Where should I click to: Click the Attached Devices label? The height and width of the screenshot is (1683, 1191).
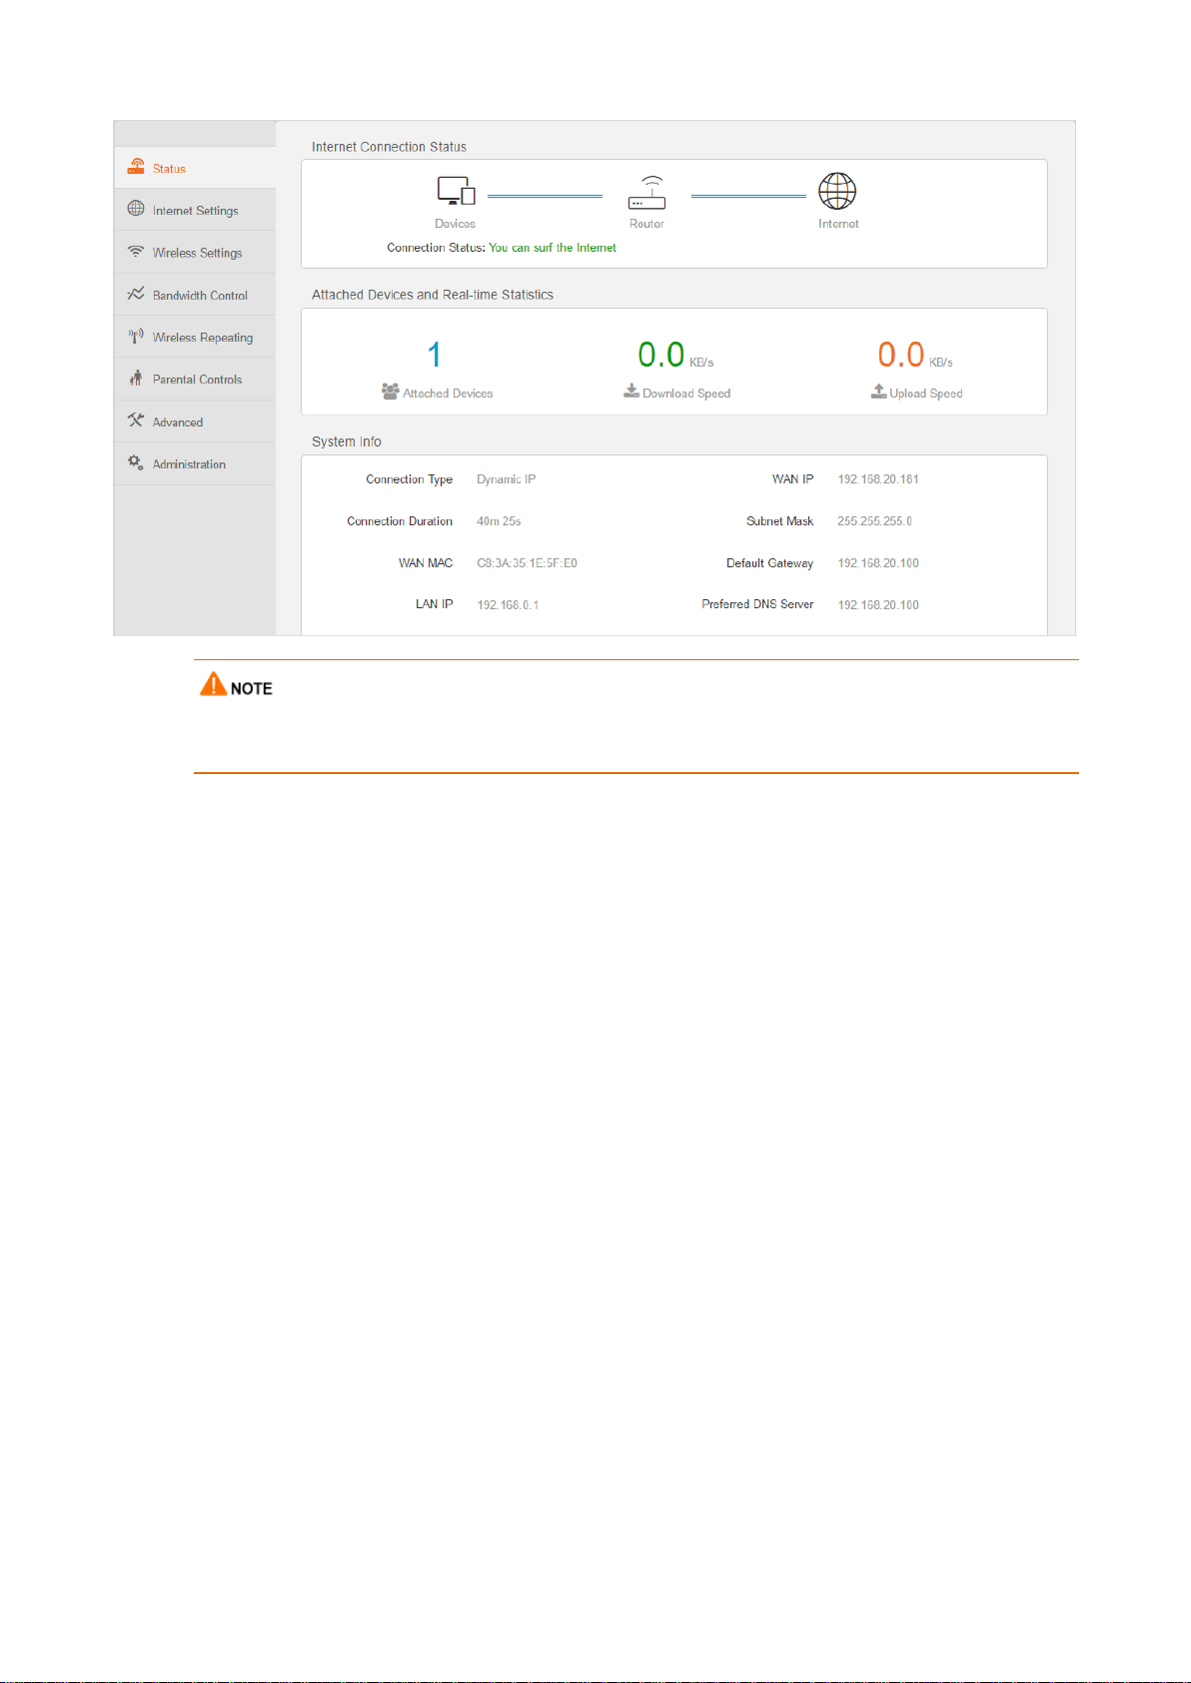tap(448, 394)
